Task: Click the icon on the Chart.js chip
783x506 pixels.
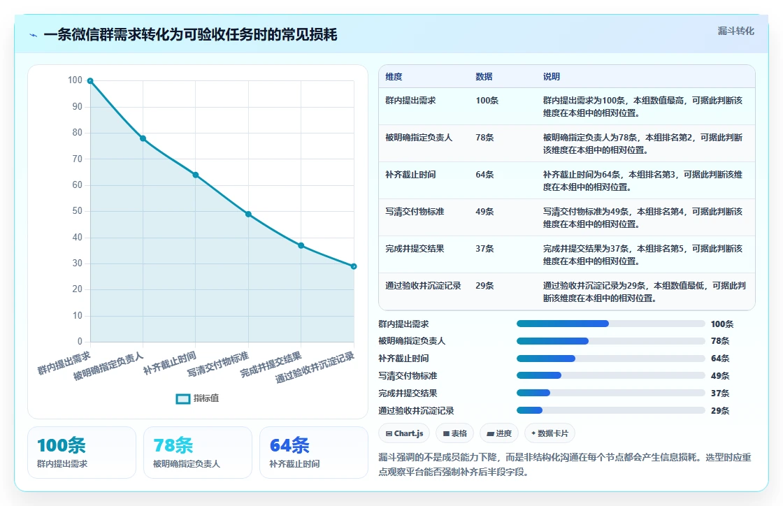Action: click(x=389, y=433)
